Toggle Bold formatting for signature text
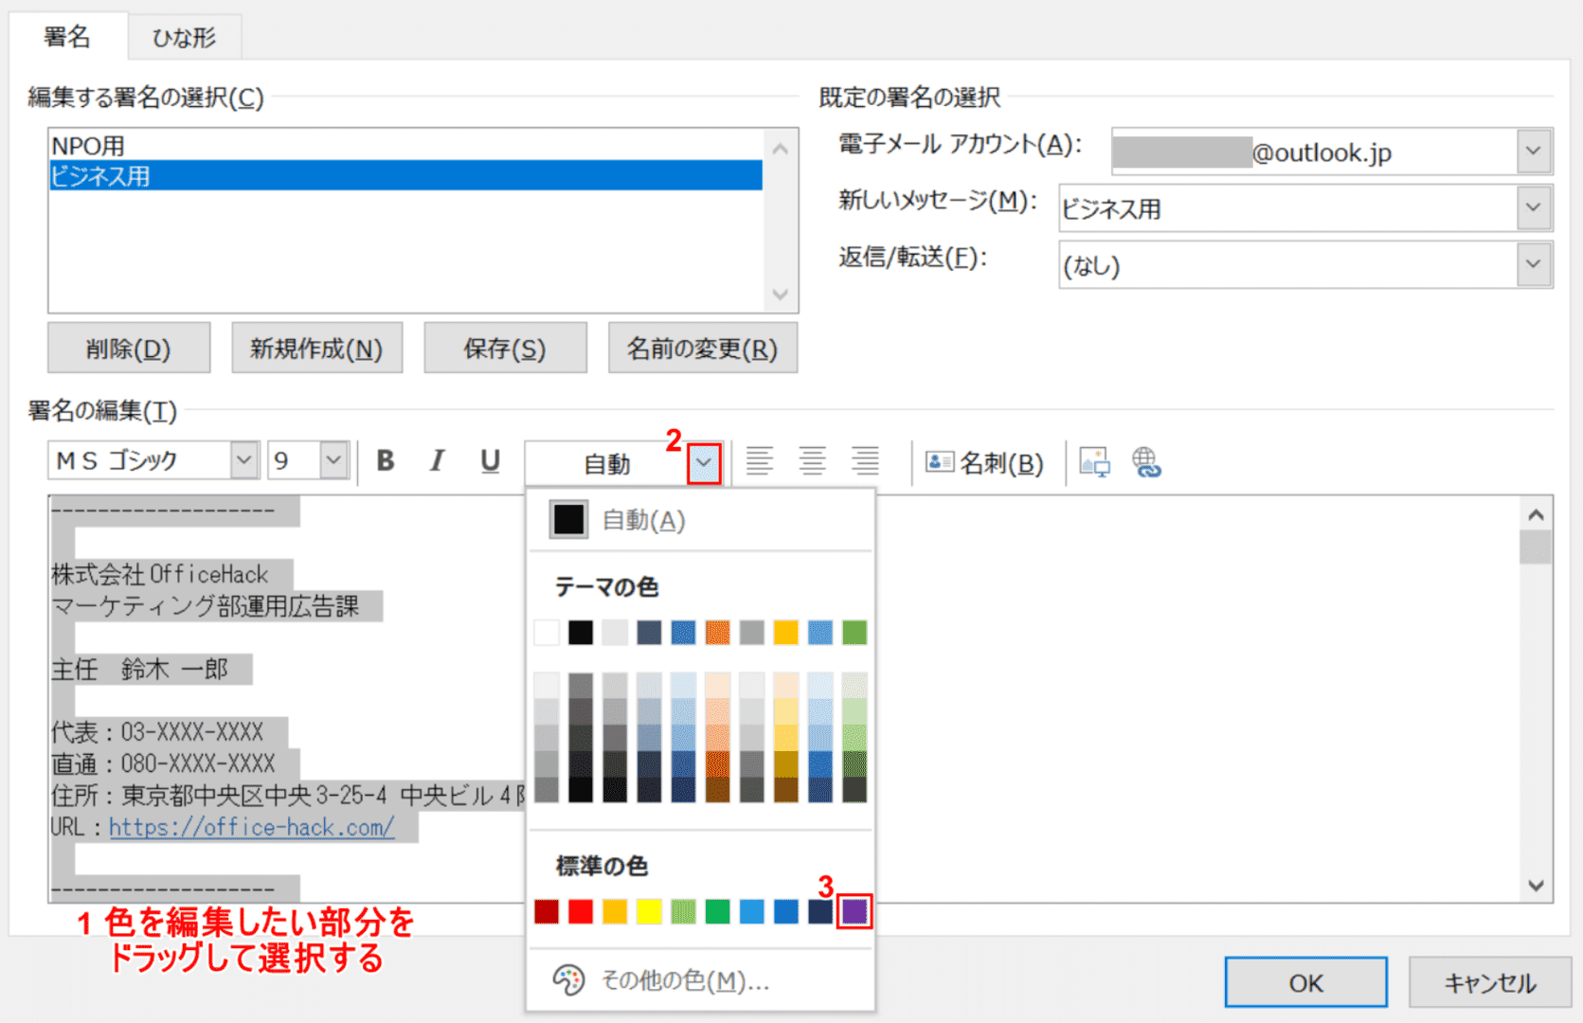This screenshot has width=1583, height=1023. [385, 461]
